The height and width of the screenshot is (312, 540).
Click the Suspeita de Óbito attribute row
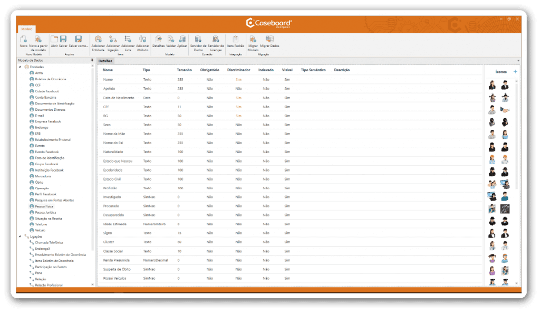[290, 269]
